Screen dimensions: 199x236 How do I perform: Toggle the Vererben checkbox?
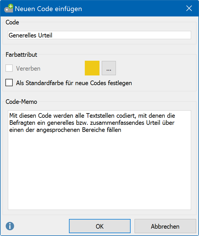tap(9, 68)
